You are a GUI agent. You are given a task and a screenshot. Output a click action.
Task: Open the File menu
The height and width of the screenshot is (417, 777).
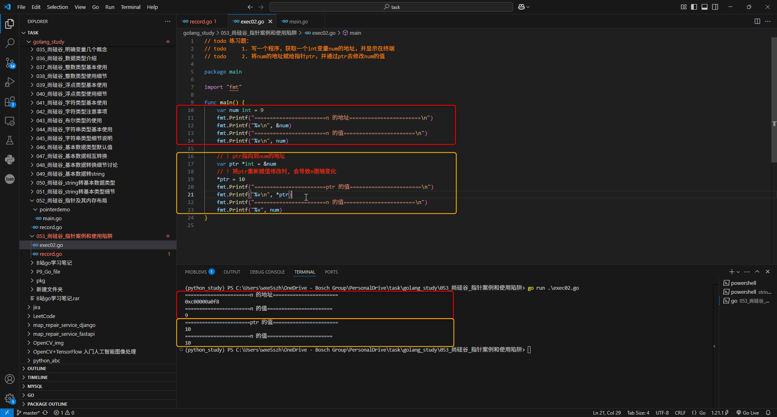[x=21, y=7]
